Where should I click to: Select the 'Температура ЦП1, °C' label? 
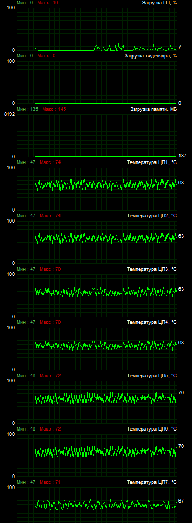pyautogui.click(x=152, y=162)
